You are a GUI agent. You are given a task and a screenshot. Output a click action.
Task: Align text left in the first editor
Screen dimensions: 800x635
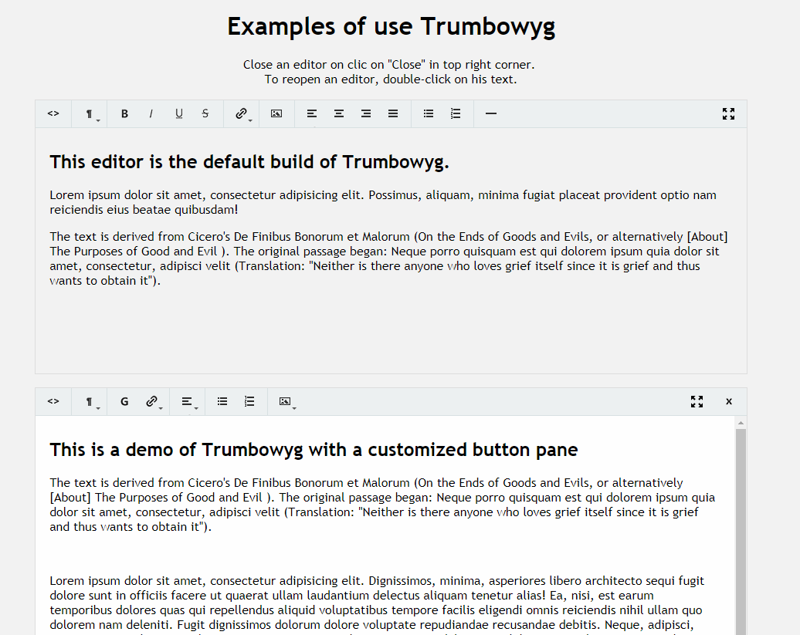click(312, 113)
